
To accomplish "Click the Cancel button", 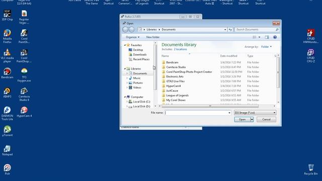I will [266, 120].
